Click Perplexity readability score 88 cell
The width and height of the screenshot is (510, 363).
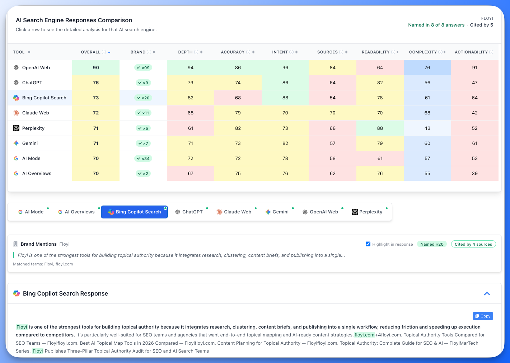(x=380, y=128)
